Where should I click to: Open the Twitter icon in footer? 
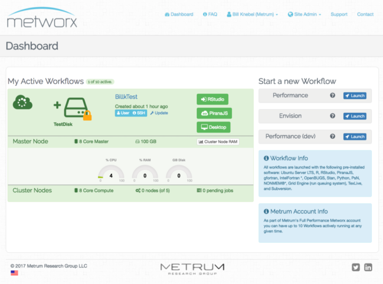pos(356,268)
